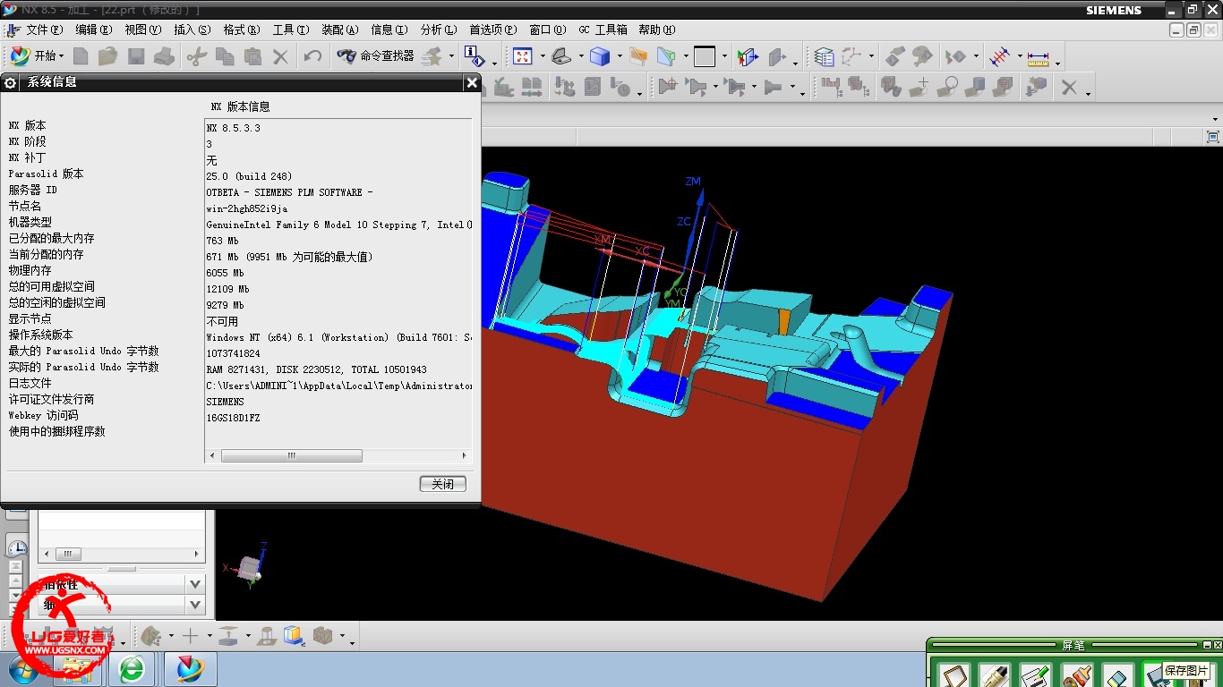Open the GC 工具箱 menu
Screen dimensions: 1223x687
pyautogui.click(x=603, y=30)
